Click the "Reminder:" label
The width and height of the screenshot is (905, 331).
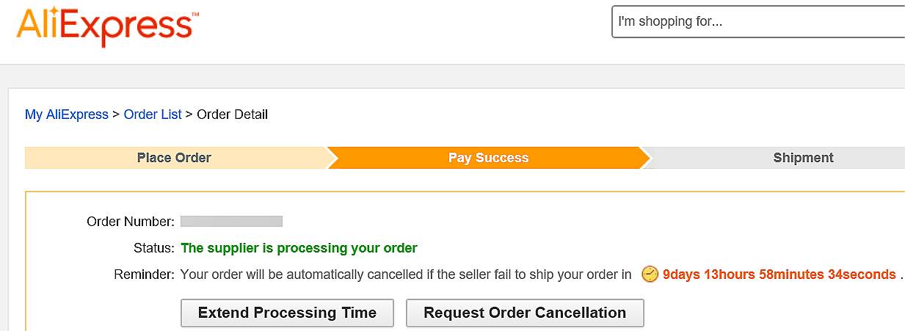(x=144, y=274)
